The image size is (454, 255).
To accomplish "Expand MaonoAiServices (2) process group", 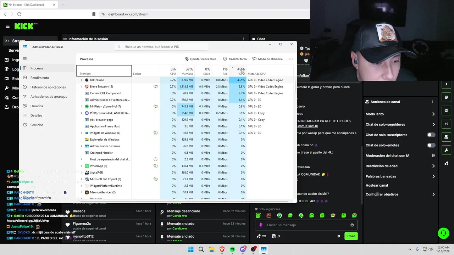I will coord(82,192).
